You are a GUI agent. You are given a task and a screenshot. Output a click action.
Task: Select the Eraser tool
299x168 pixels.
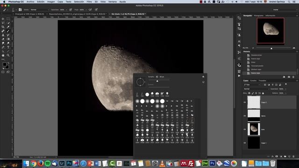pyautogui.click(x=3, y=39)
